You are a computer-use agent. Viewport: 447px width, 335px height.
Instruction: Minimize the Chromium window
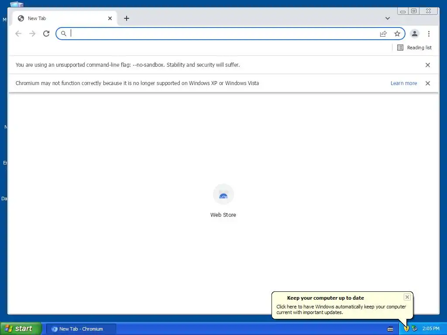coord(403,11)
